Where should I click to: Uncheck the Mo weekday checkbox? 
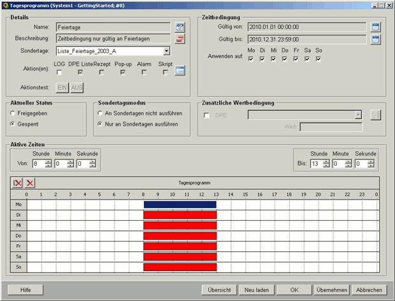pos(252,59)
